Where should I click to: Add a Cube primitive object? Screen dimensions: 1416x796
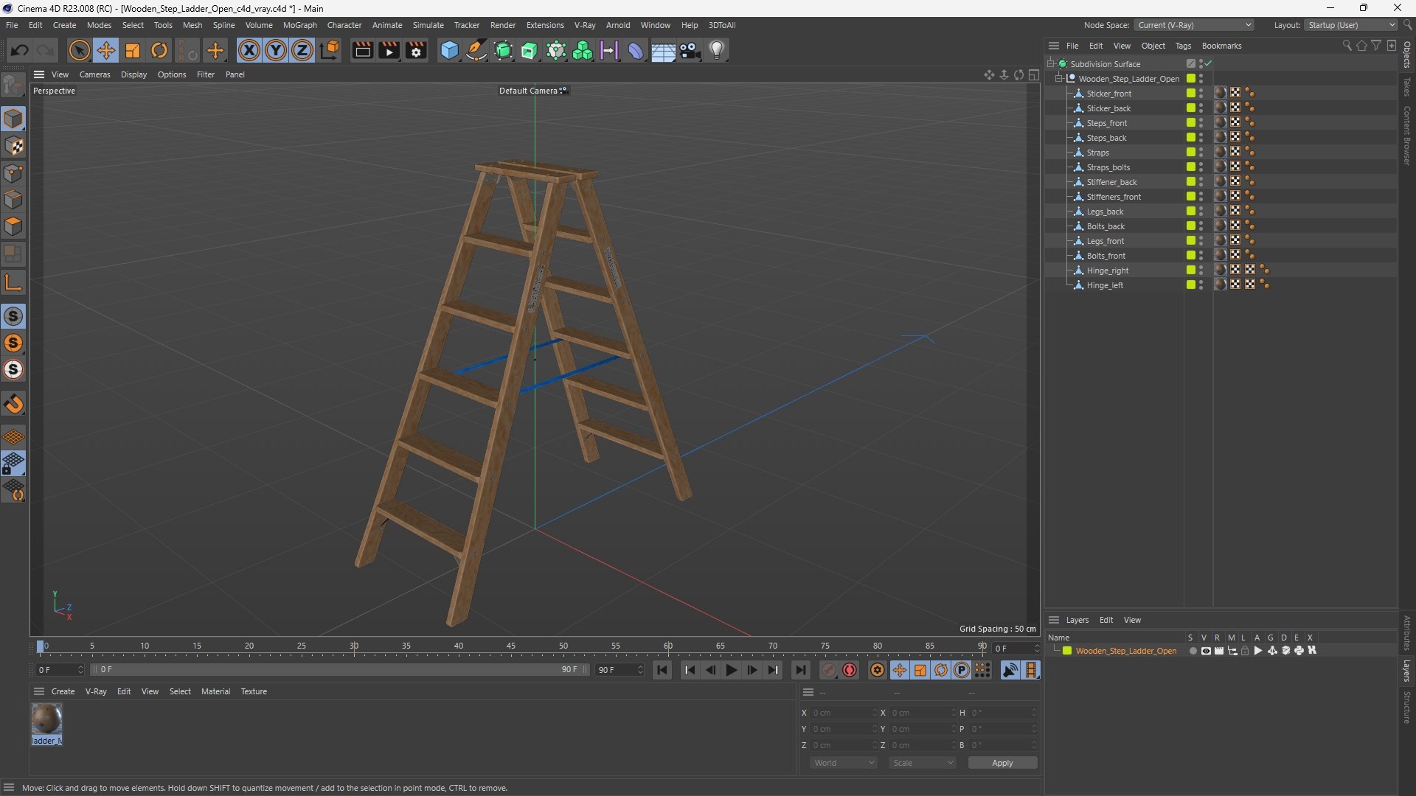[x=449, y=50]
